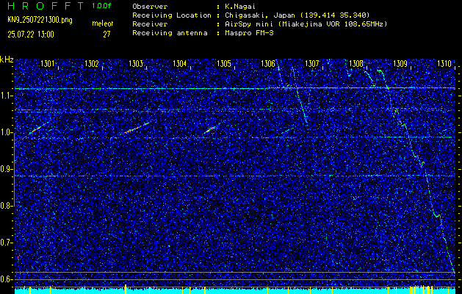Image resolution: width=462 pixels, height=294 pixels.
Task: Select the Chigasaki, Japan location value
Action: [x=297, y=15]
